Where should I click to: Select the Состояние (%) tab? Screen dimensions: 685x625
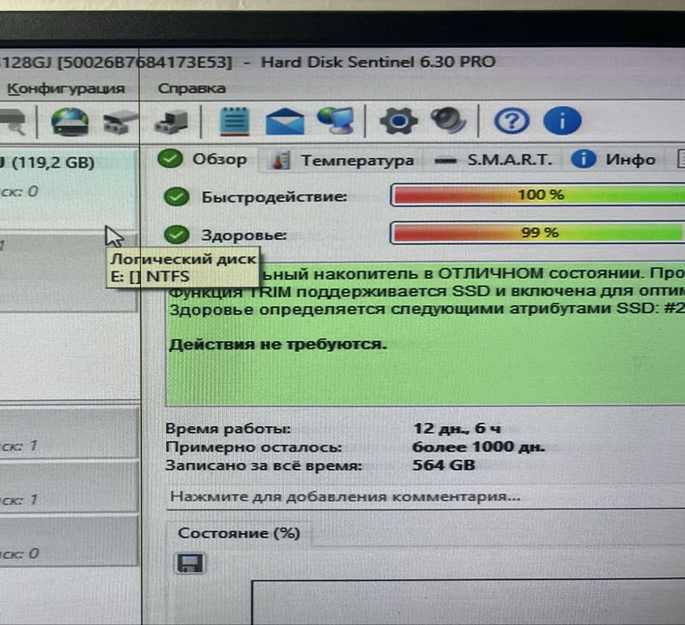click(x=239, y=533)
